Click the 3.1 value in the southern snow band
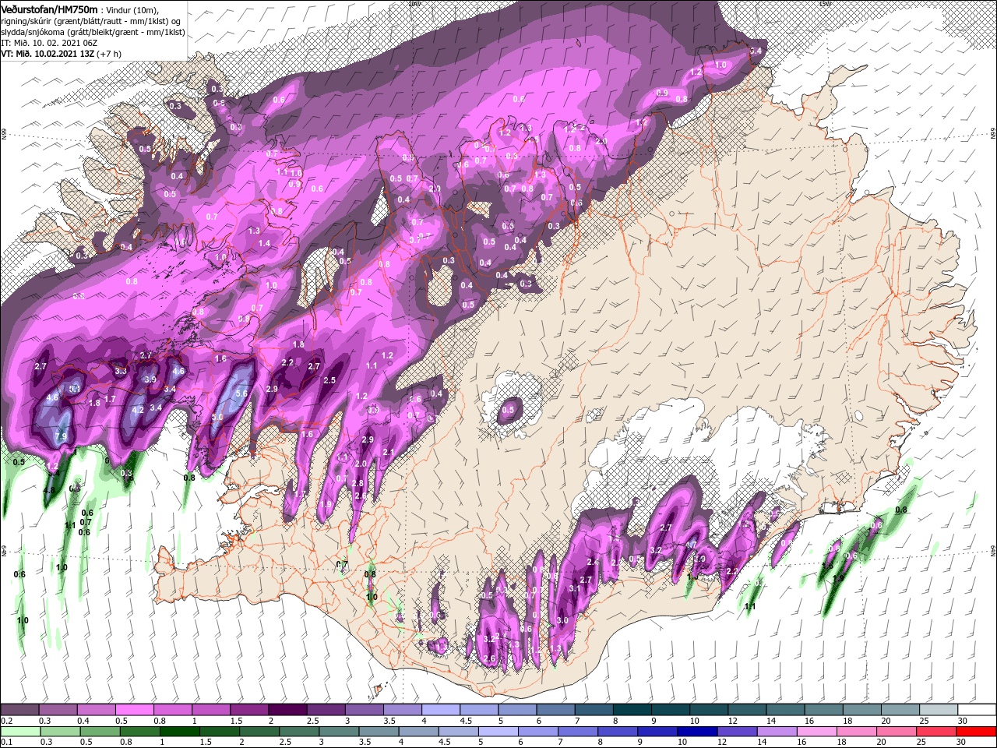This screenshot has height=748, width=997. 575,588
